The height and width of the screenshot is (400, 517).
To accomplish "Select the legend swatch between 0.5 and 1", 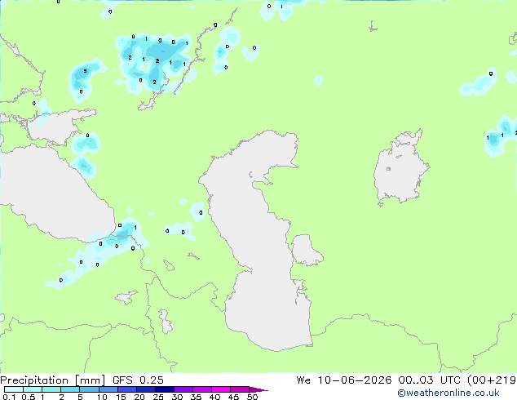I will click(33, 389).
